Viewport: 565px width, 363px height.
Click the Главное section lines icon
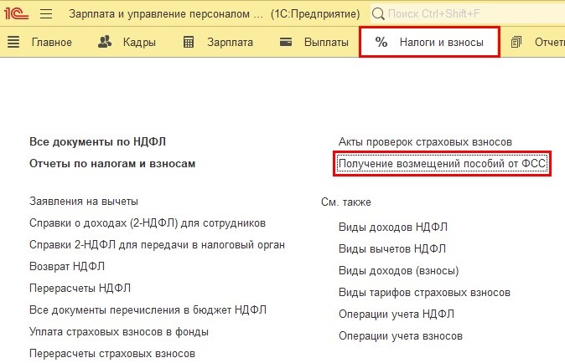[x=13, y=42]
